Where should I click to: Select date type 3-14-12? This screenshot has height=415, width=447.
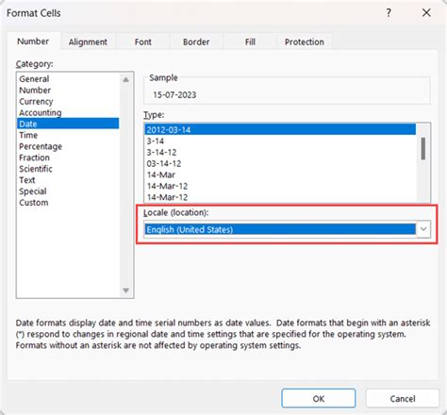click(280, 153)
